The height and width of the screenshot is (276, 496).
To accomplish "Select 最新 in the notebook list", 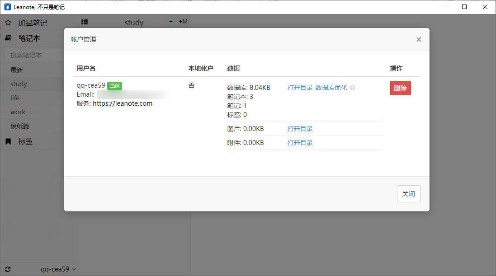I will tap(17, 70).
